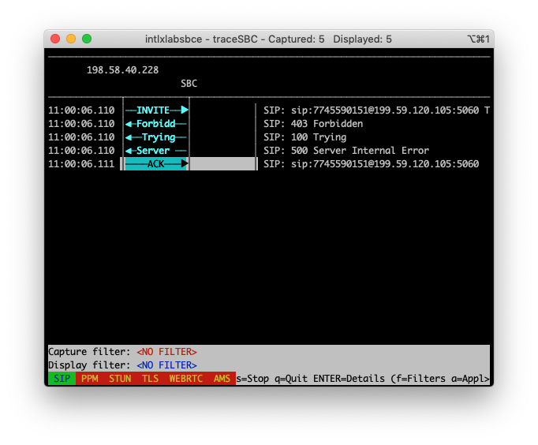Switch to the WEBRTC protocol tab

click(x=186, y=379)
